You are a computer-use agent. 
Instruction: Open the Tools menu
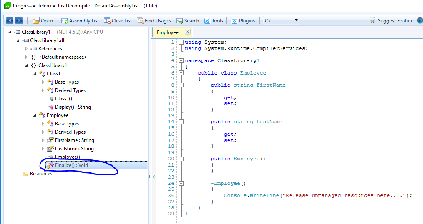[x=214, y=21]
